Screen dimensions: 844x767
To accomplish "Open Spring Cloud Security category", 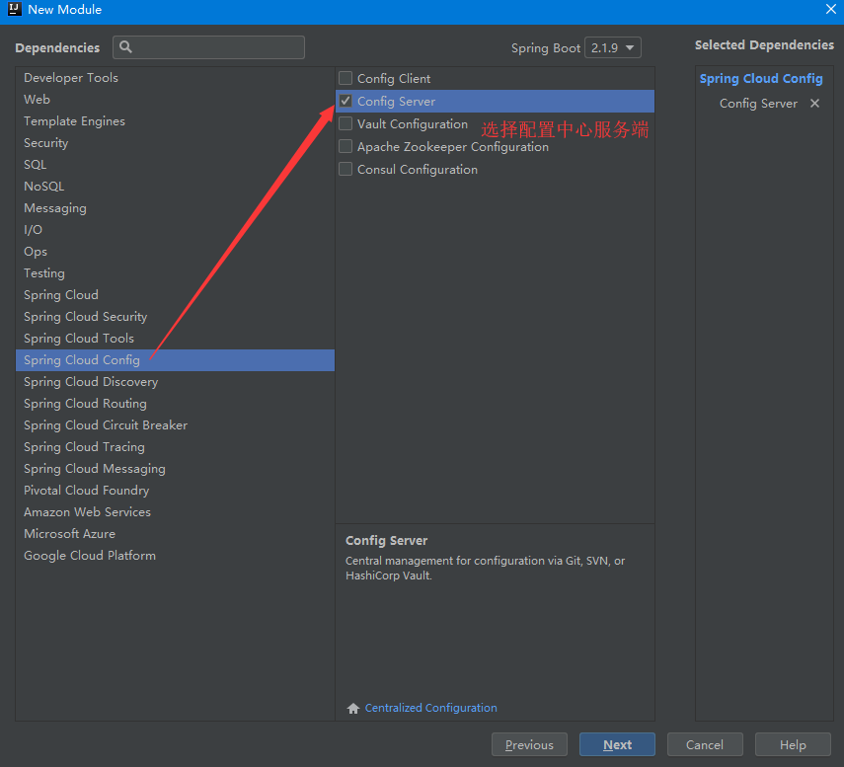I will click(x=175, y=317).
